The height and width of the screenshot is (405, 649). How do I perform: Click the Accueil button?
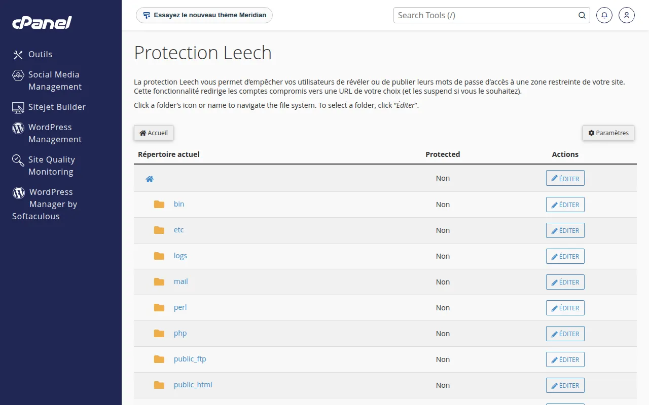[154, 133]
